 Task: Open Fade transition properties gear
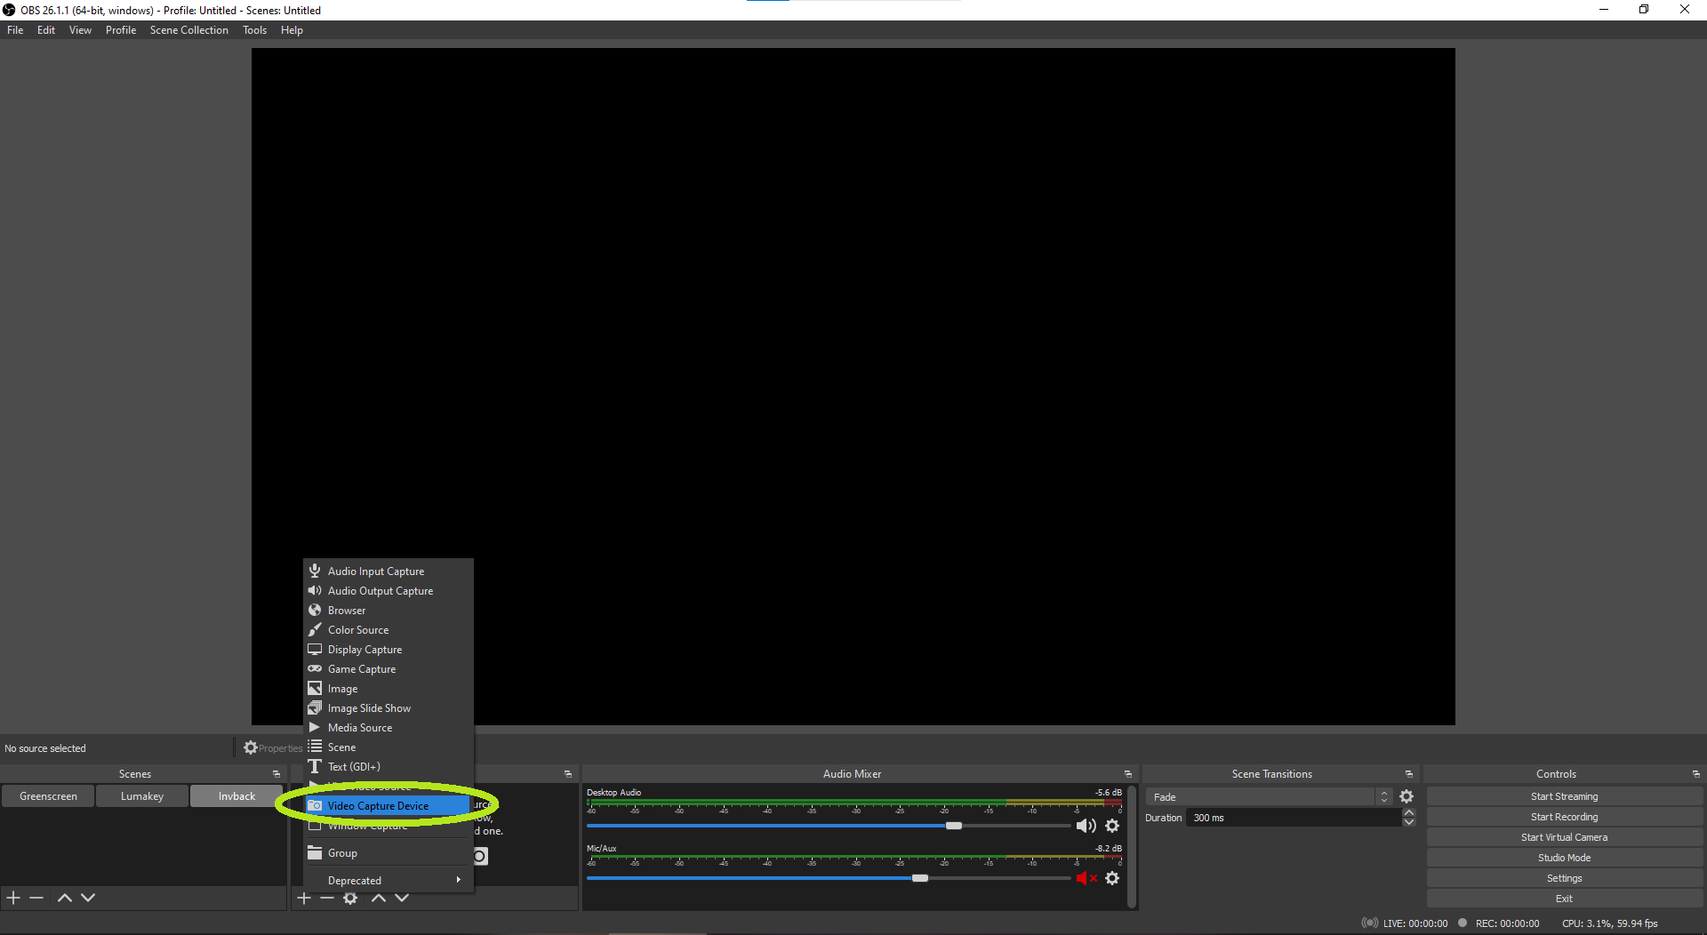click(1406, 796)
